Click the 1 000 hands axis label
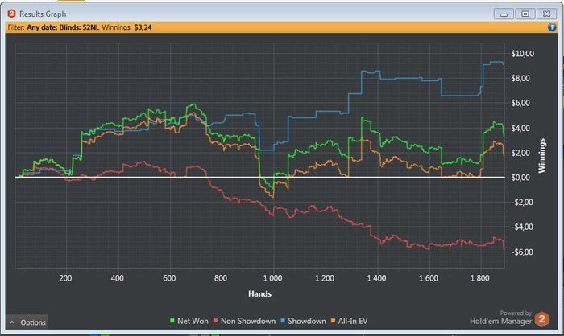 (x=272, y=278)
